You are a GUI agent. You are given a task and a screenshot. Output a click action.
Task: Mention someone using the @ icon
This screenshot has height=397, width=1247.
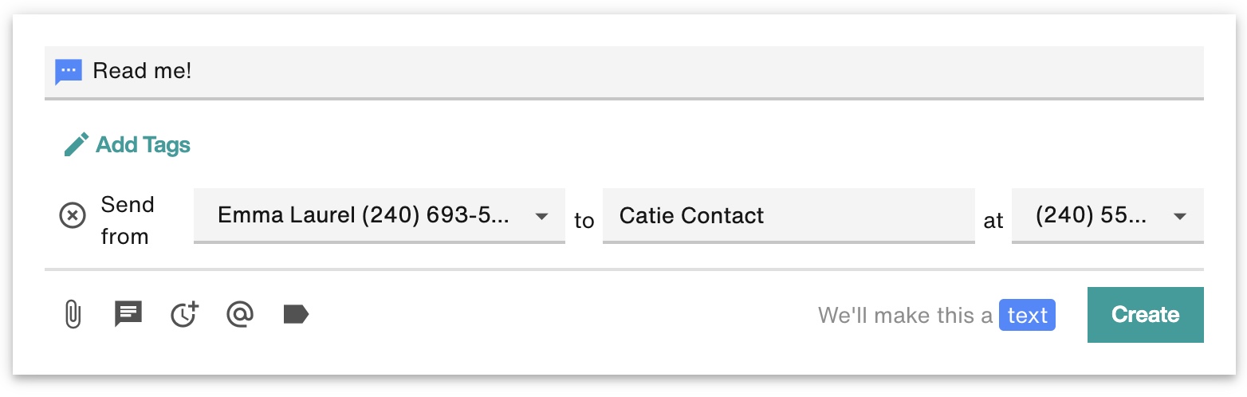point(240,314)
